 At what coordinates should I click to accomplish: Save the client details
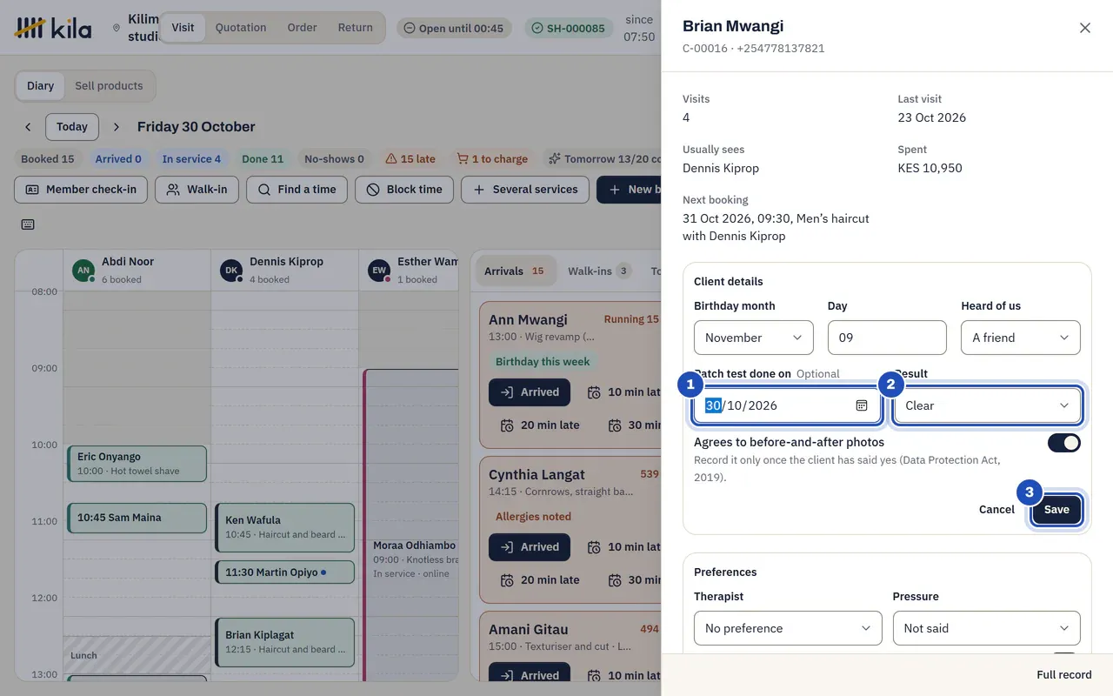tap(1056, 510)
